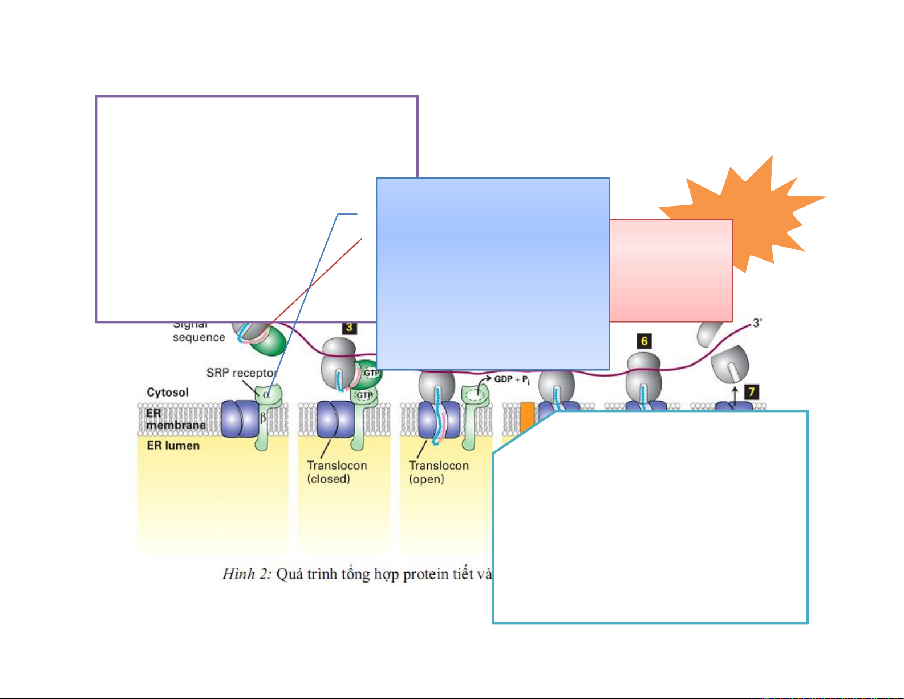Click the step 7 number badge
The height and width of the screenshot is (699, 904).
pyautogui.click(x=752, y=391)
